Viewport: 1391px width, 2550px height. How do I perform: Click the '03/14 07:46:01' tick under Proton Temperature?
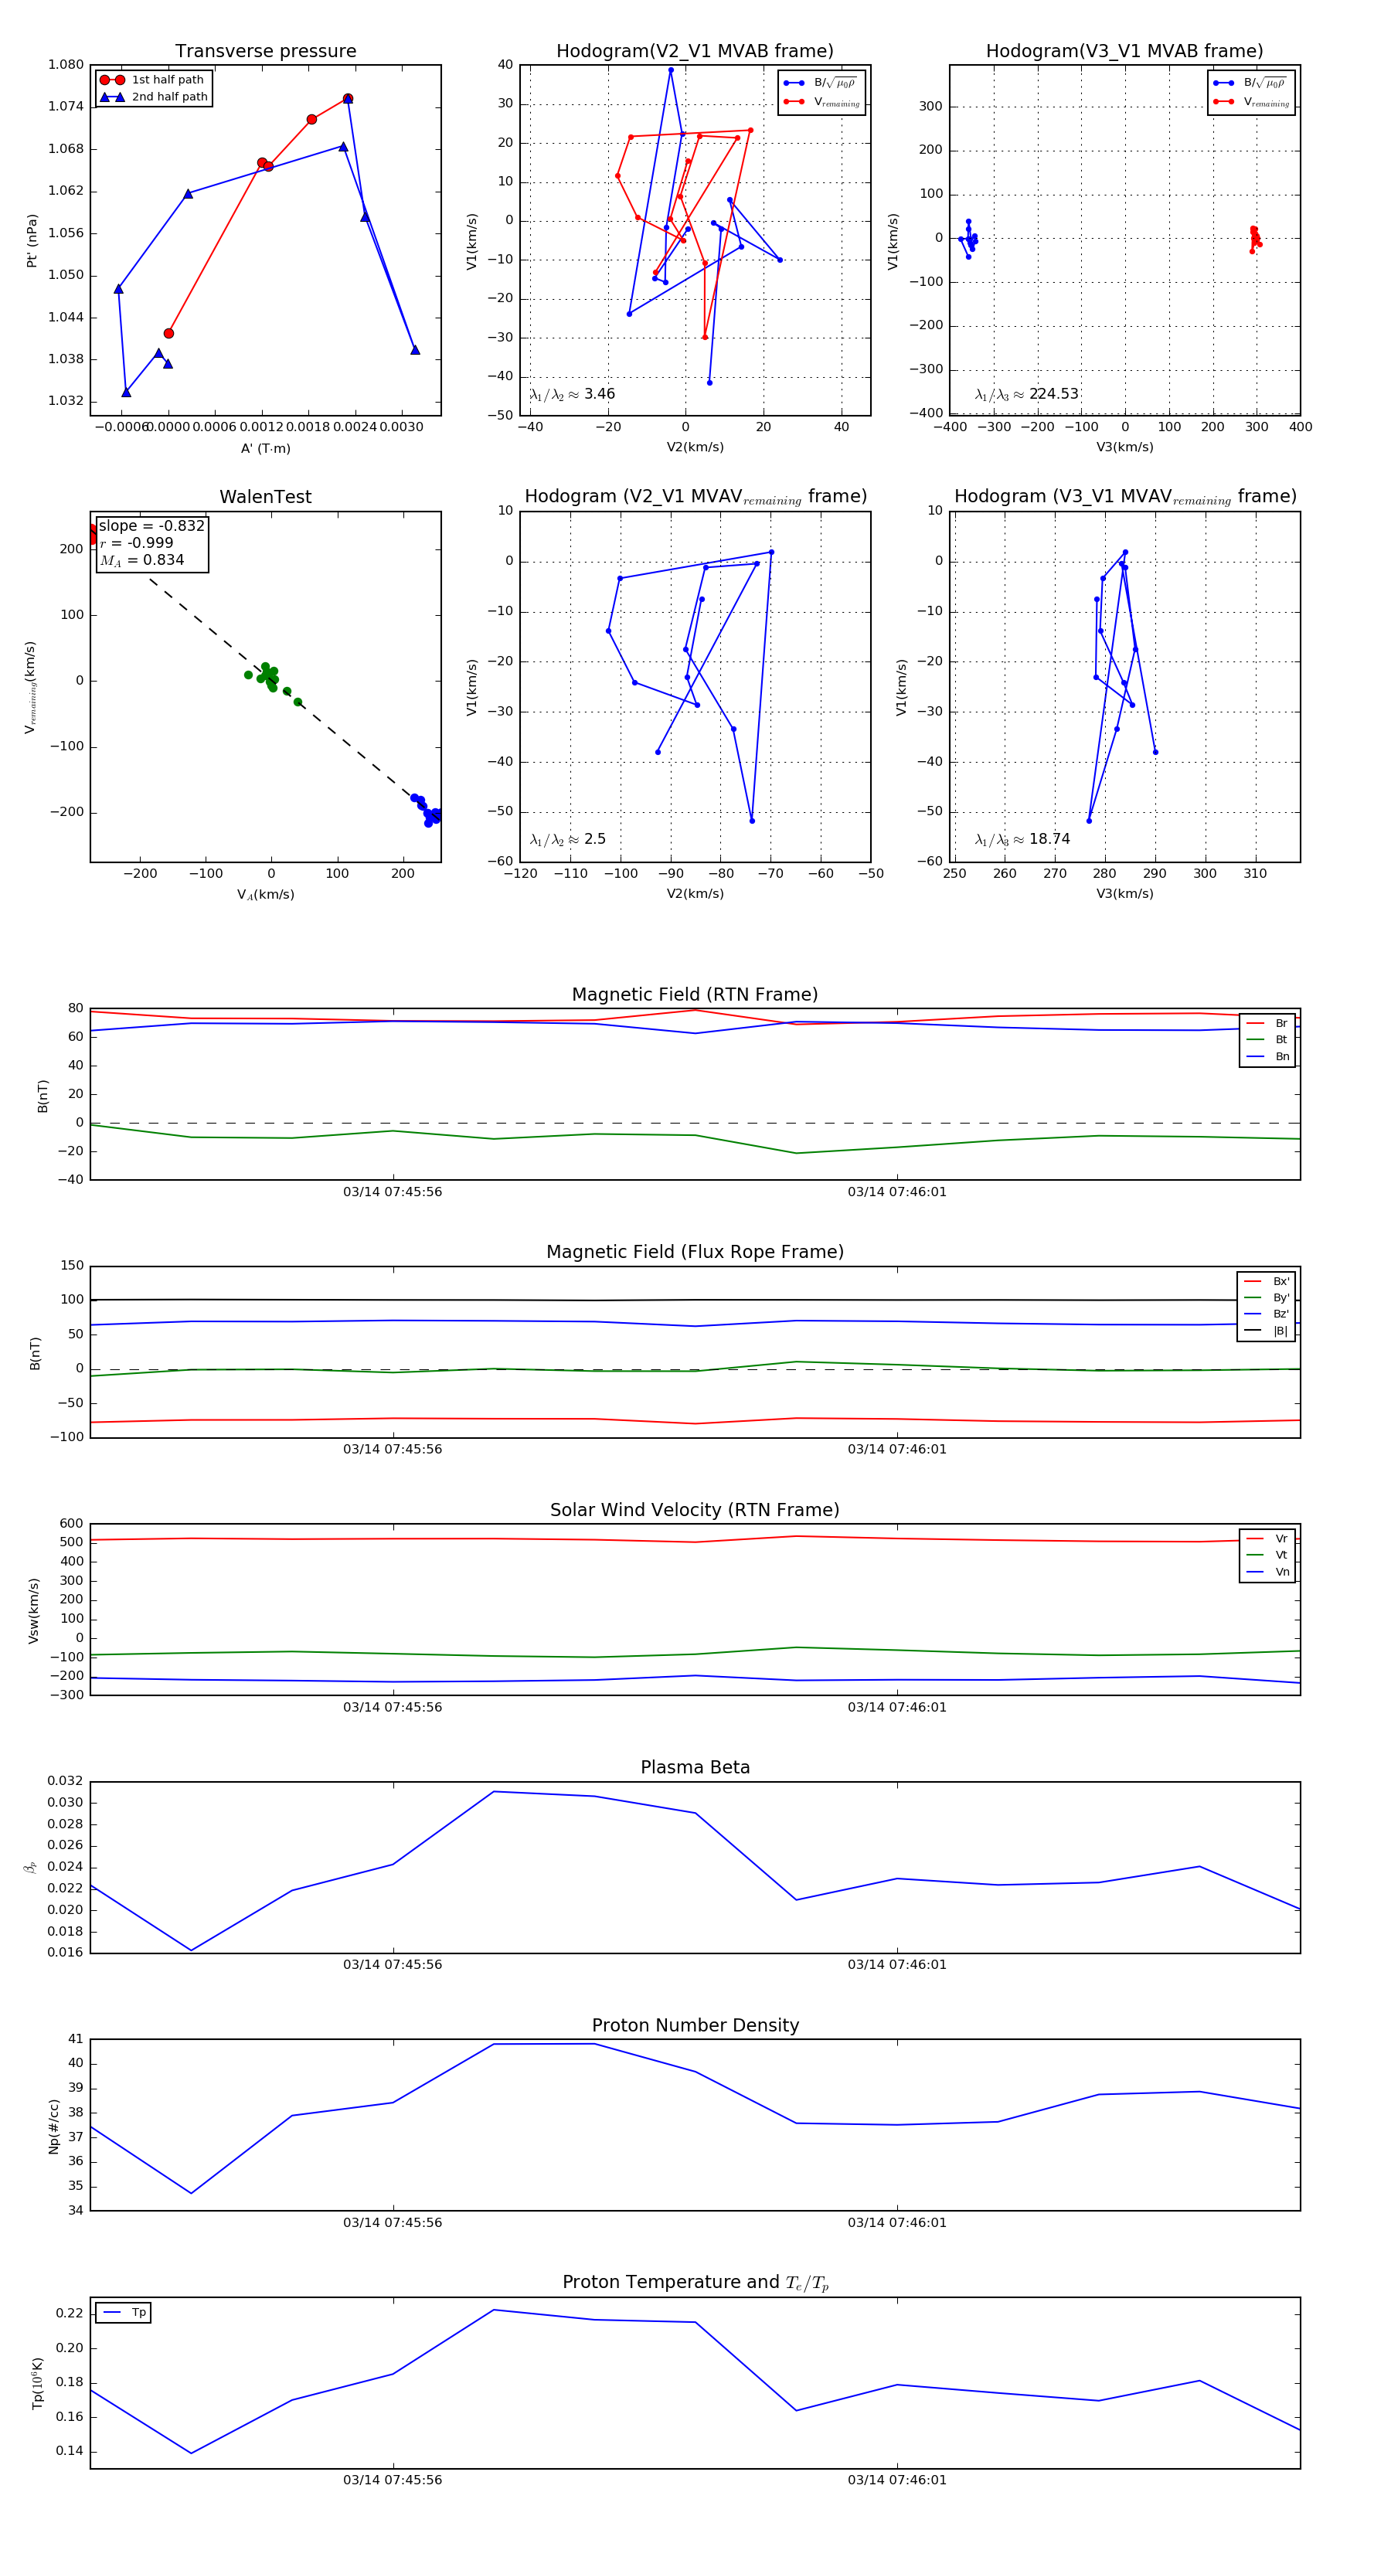[897, 2480]
